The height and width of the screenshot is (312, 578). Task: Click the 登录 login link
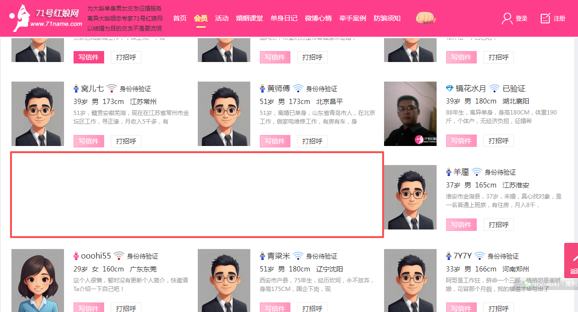[x=522, y=19]
